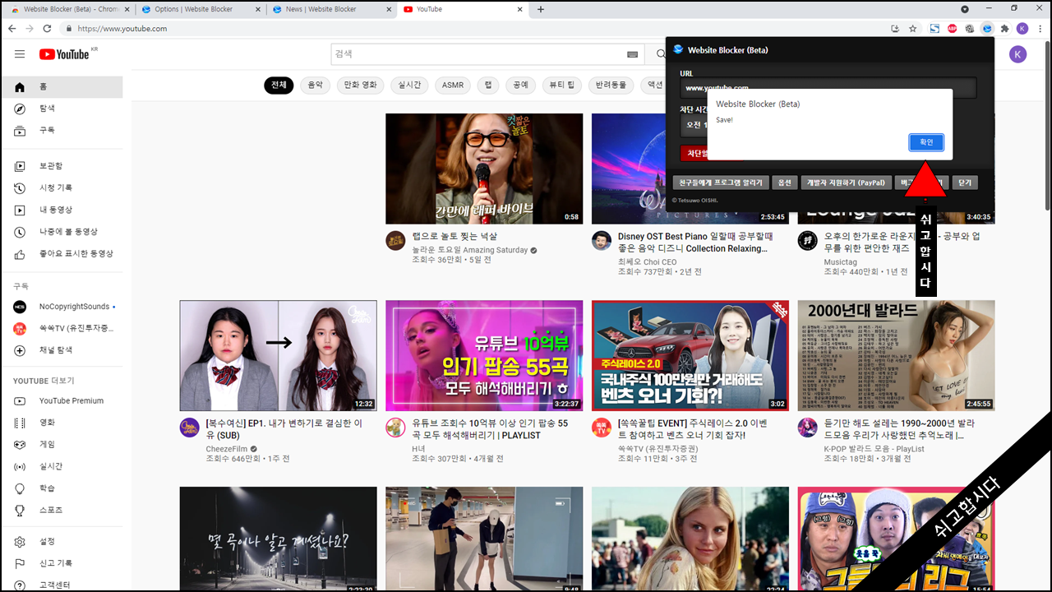Select the 뷰티 팁 filter chip

point(562,85)
